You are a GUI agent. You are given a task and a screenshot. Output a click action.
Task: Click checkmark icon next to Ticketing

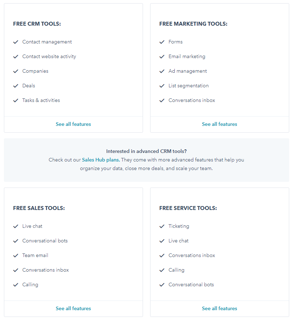click(162, 226)
